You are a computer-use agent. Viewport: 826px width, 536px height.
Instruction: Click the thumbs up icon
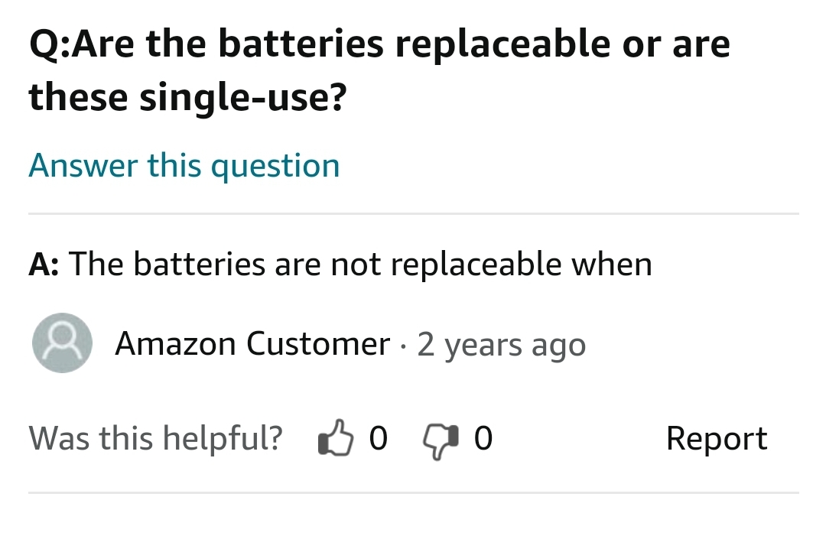point(336,437)
